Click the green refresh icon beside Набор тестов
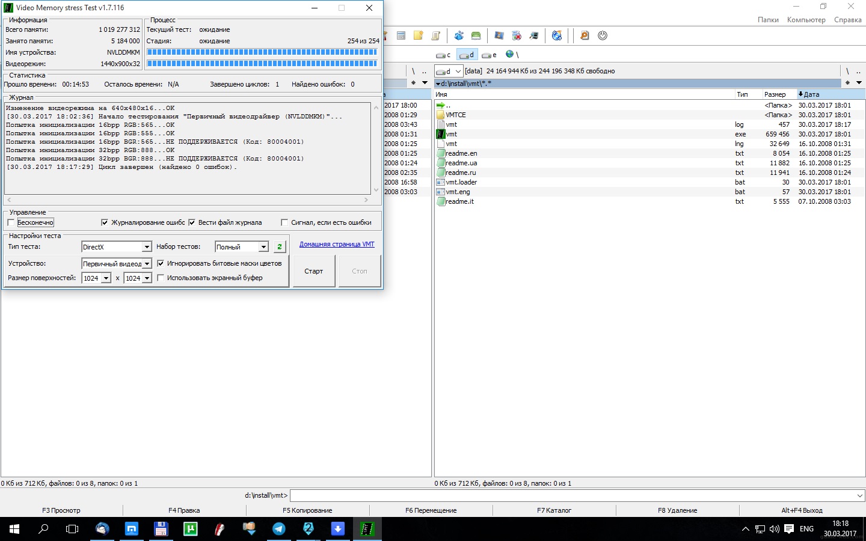Image resolution: width=866 pixels, height=541 pixels. [280, 246]
